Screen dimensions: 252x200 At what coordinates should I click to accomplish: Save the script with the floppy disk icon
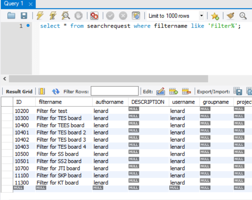coord(24,16)
